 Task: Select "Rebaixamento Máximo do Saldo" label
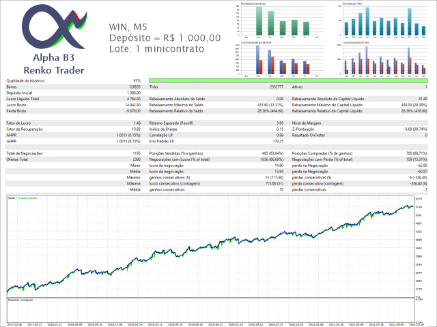pyautogui.click(x=176, y=105)
